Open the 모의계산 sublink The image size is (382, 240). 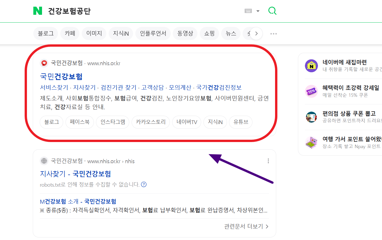180,88
